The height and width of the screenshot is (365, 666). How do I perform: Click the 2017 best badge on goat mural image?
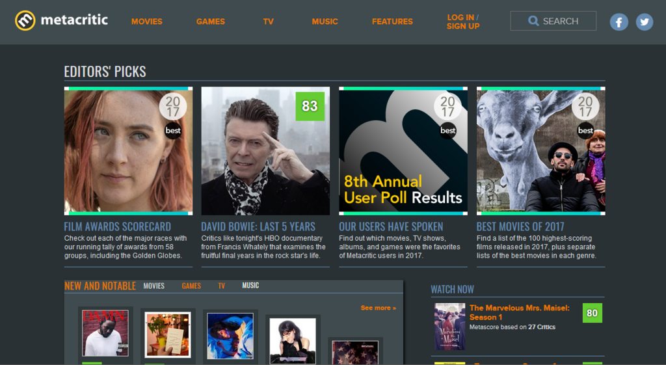click(x=585, y=116)
